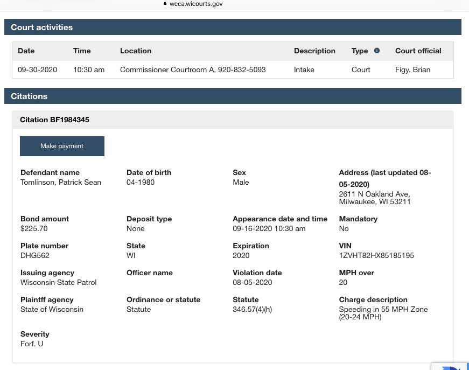Screen dimensions: 469x370
Task: Select Deposit type value None
Action: pos(136,228)
